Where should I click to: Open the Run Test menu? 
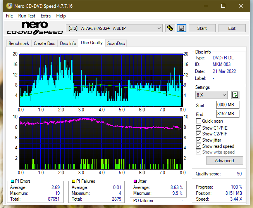pyautogui.click(x=27, y=16)
